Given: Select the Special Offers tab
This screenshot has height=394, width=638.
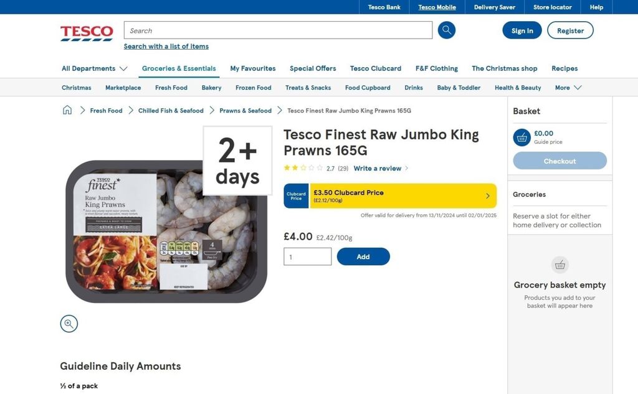Looking at the screenshot, I should 313,68.
